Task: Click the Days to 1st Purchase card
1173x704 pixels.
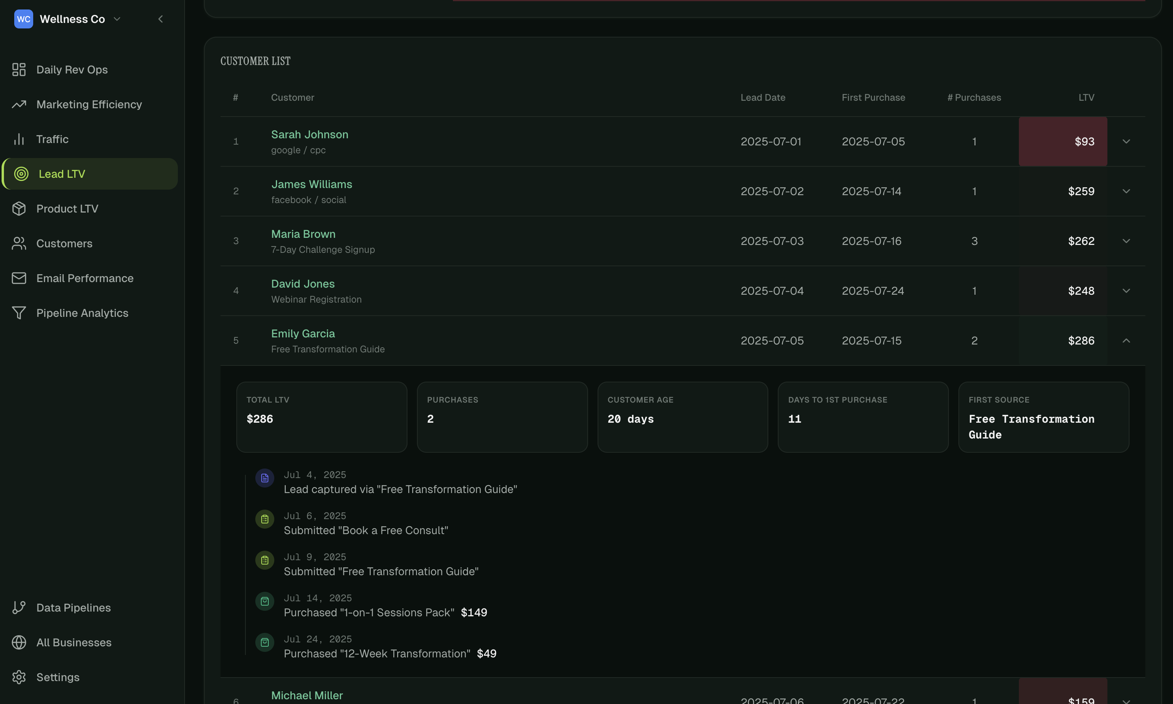Action: (x=863, y=418)
